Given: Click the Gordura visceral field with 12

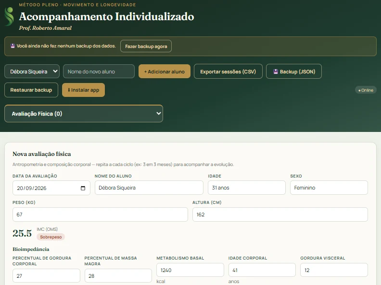Looking at the screenshot, I should pos(334,270).
